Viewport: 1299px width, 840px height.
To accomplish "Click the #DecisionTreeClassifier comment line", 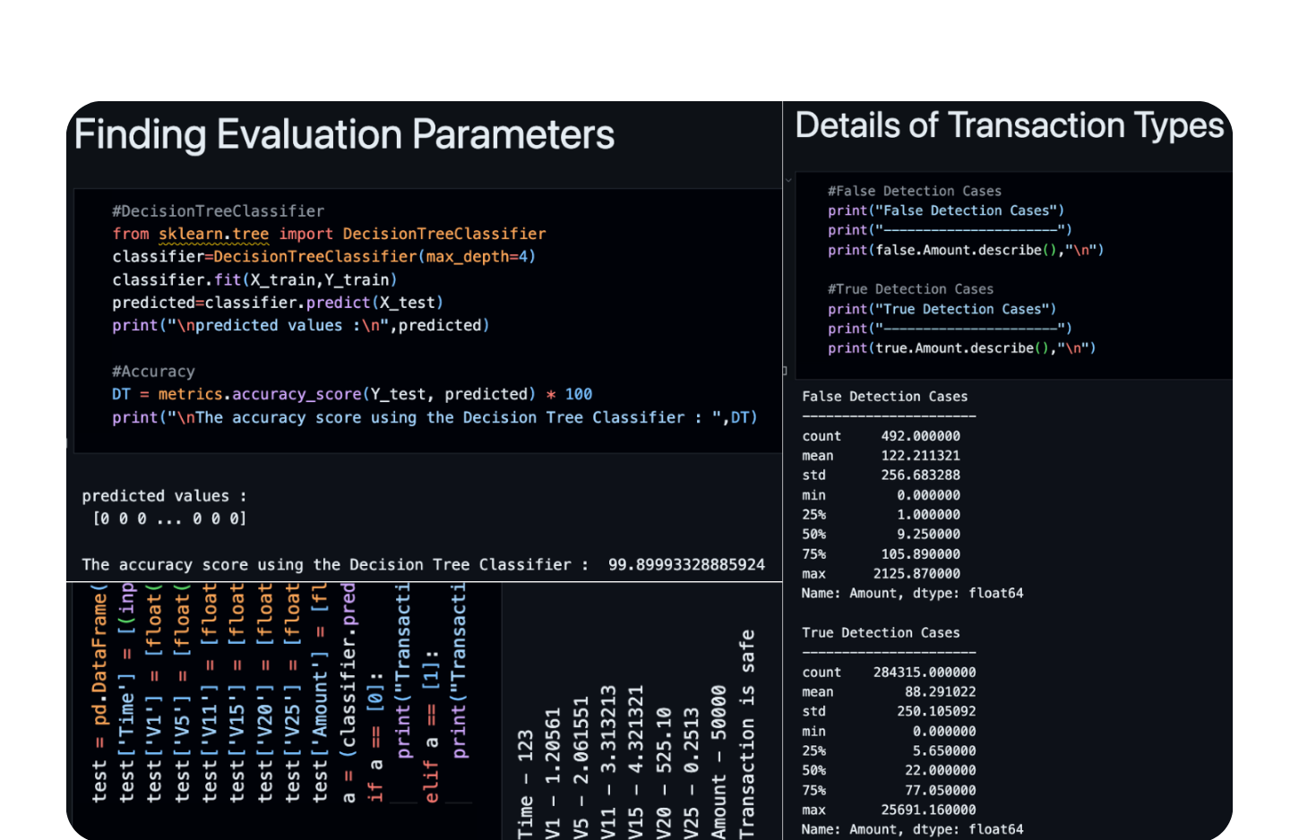I will point(218,211).
